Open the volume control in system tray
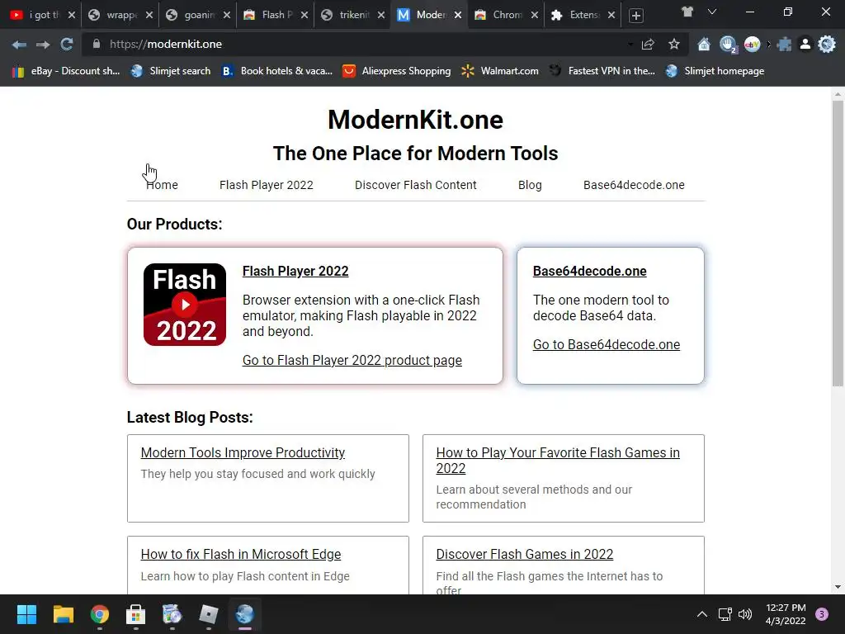The width and height of the screenshot is (845, 634). pyautogui.click(x=745, y=614)
